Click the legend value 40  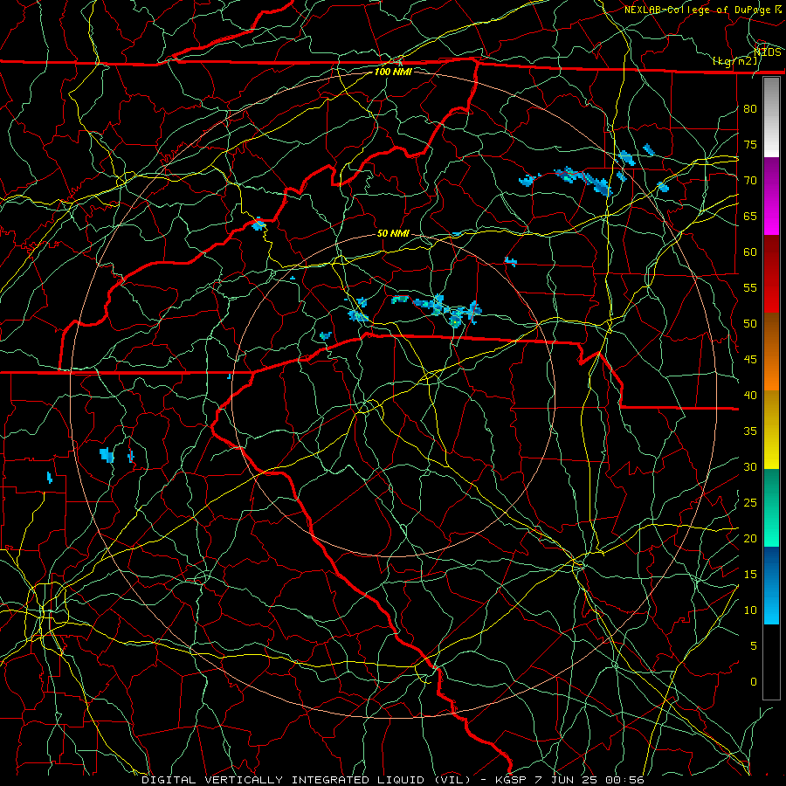[750, 395]
